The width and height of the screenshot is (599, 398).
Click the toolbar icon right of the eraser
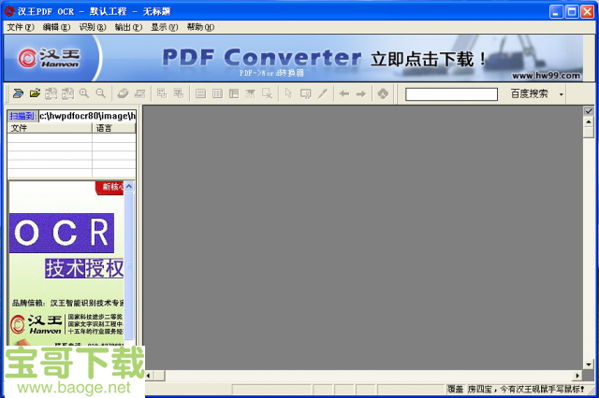point(139,93)
